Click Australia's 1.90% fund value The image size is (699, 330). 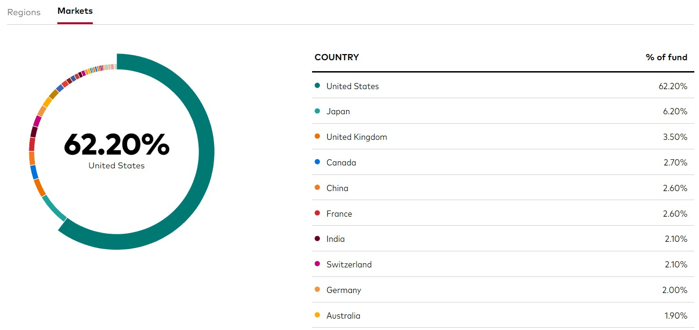pyautogui.click(x=675, y=316)
